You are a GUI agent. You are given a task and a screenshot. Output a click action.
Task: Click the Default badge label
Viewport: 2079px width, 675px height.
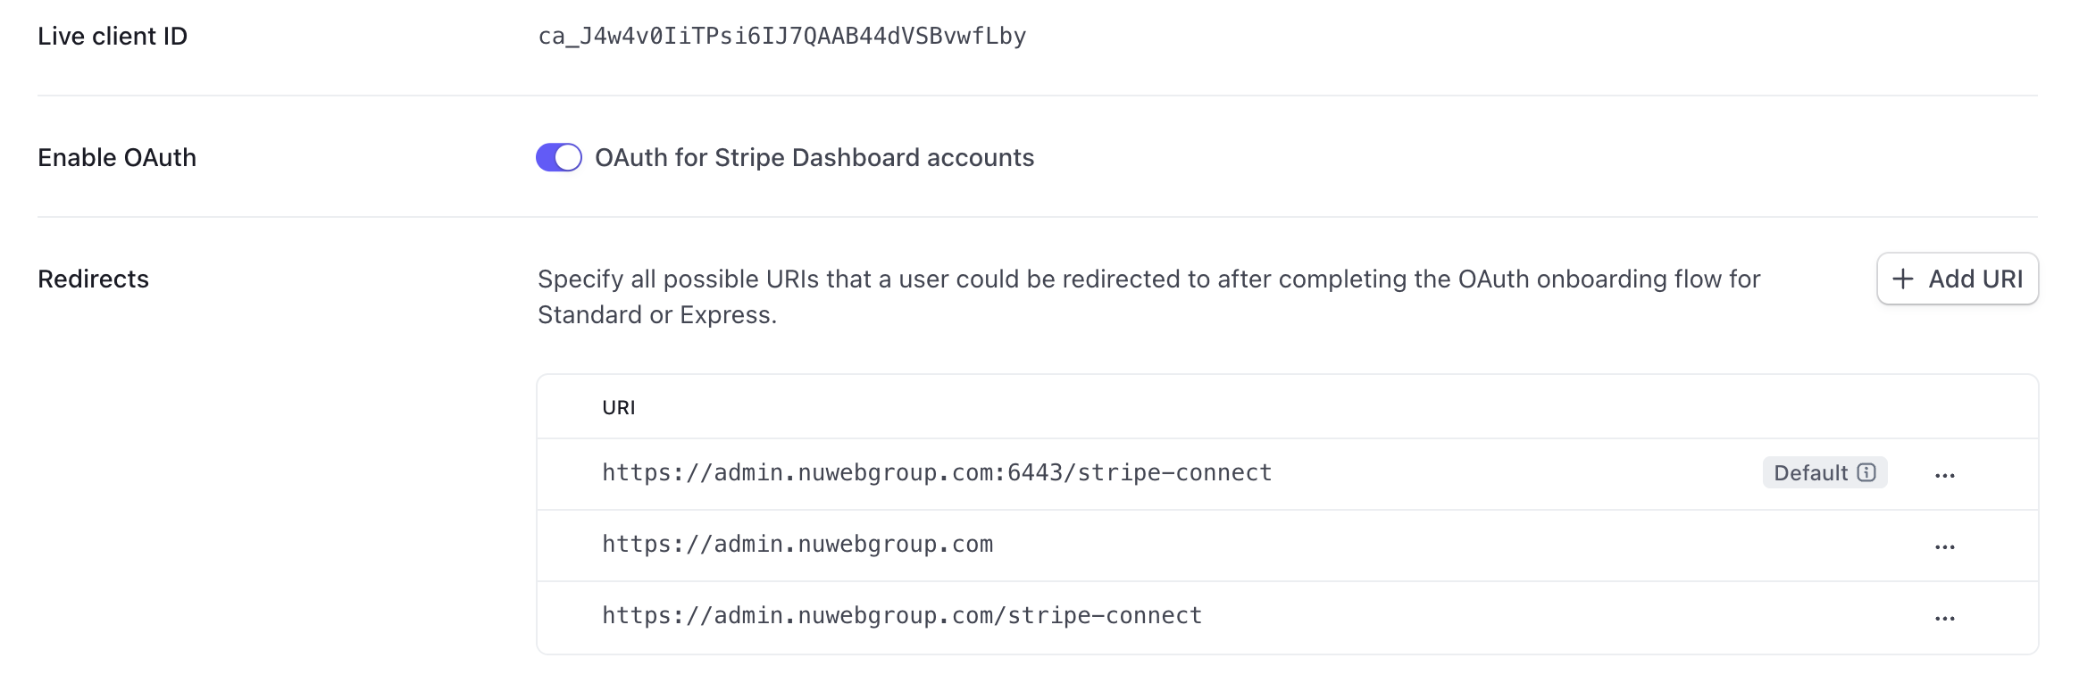(1810, 472)
